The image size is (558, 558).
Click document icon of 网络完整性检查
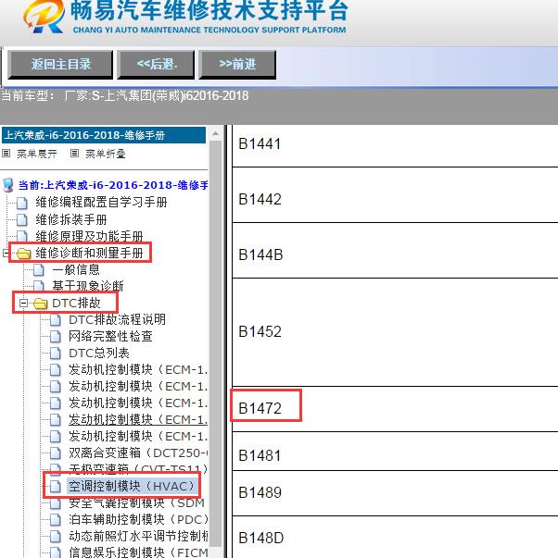[56, 336]
